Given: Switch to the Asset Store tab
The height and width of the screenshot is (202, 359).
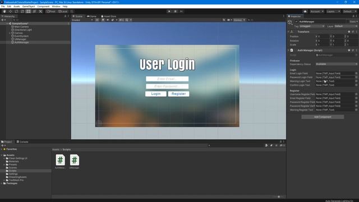Looking at the screenshot, I should pos(109,16).
